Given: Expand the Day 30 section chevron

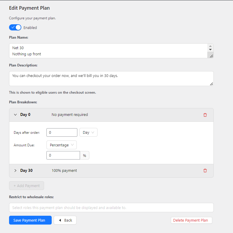Looking at the screenshot, I should coord(15,170).
